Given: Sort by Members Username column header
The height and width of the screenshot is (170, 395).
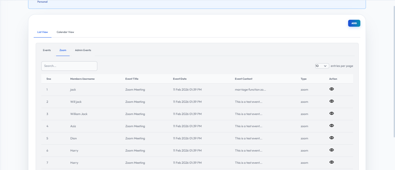Looking at the screenshot, I should 82,79.
